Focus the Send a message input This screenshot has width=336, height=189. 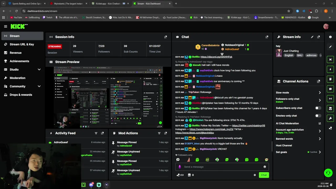(222, 167)
